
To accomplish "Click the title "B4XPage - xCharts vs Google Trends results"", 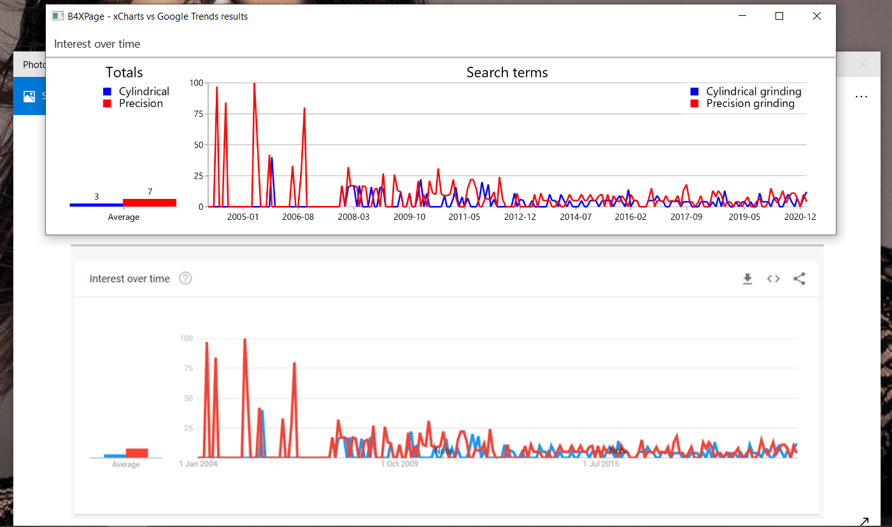I will pos(158,17).
